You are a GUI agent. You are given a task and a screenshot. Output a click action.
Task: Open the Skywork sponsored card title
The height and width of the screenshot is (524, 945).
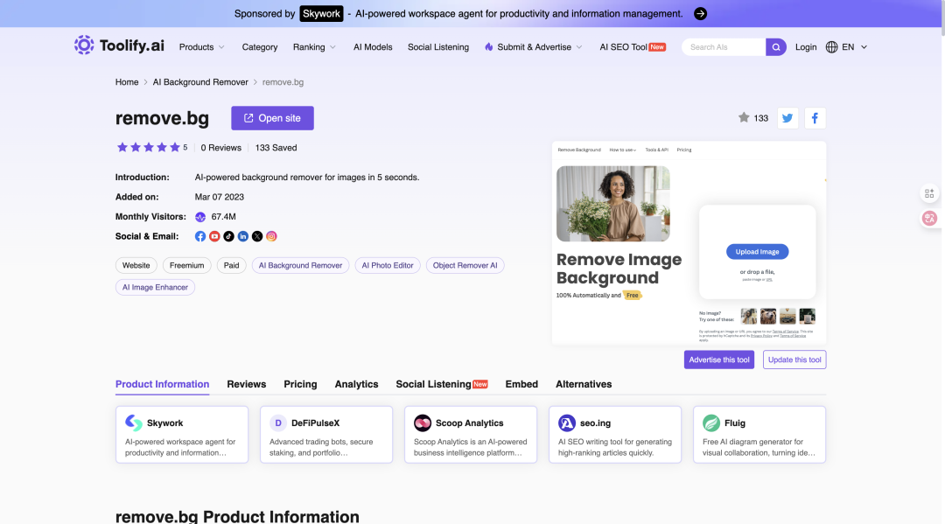[x=165, y=423]
